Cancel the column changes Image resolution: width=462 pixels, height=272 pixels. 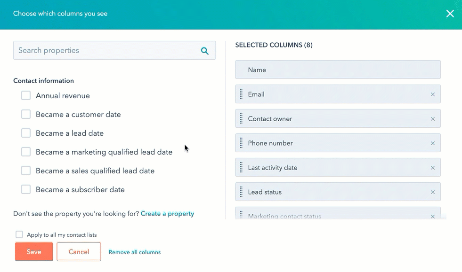click(x=78, y=251)
